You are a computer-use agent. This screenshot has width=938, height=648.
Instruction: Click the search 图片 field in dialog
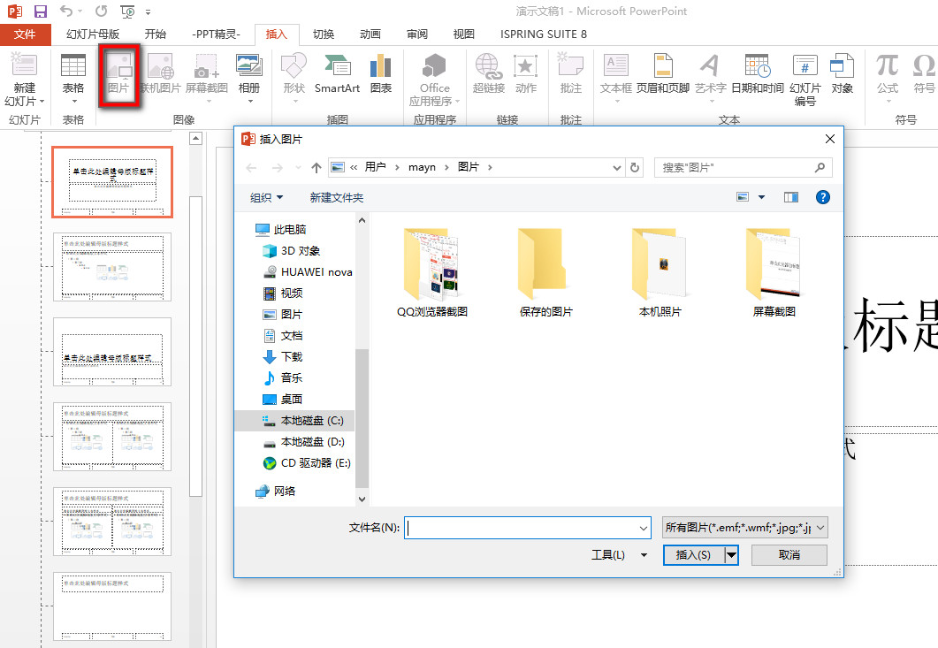743,168
